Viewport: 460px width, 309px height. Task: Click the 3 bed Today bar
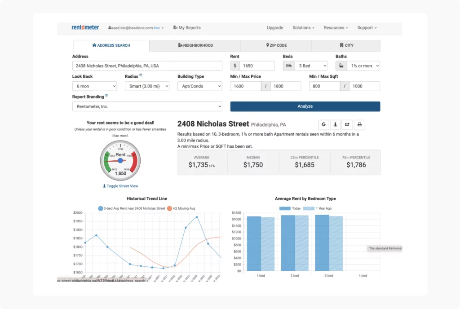click(x=322, y=243)
